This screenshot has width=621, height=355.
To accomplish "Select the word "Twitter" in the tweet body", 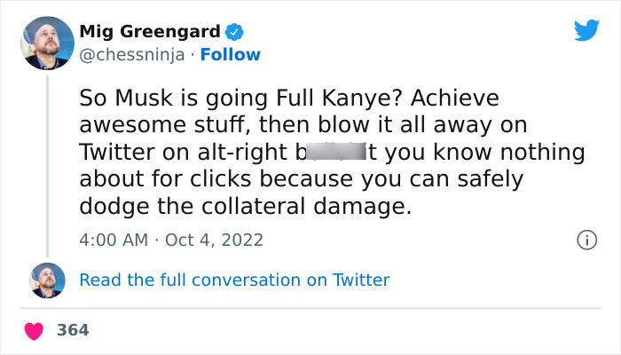I will click(x=112, y=151).
